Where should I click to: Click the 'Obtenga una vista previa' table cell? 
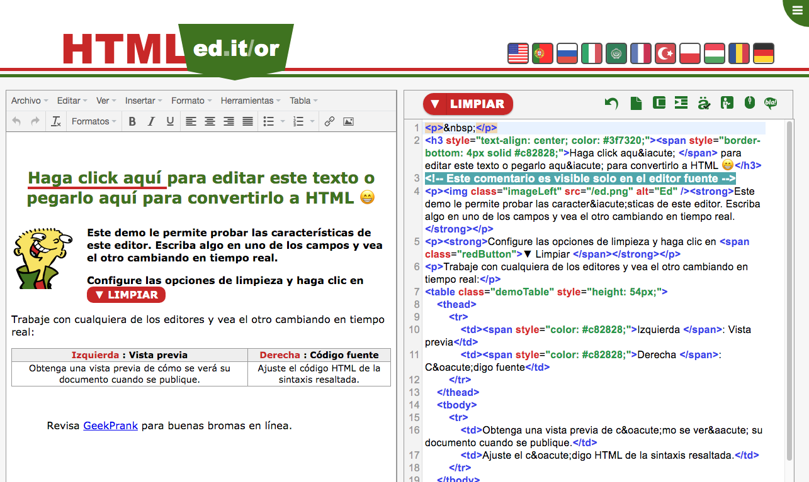[130, 374]
